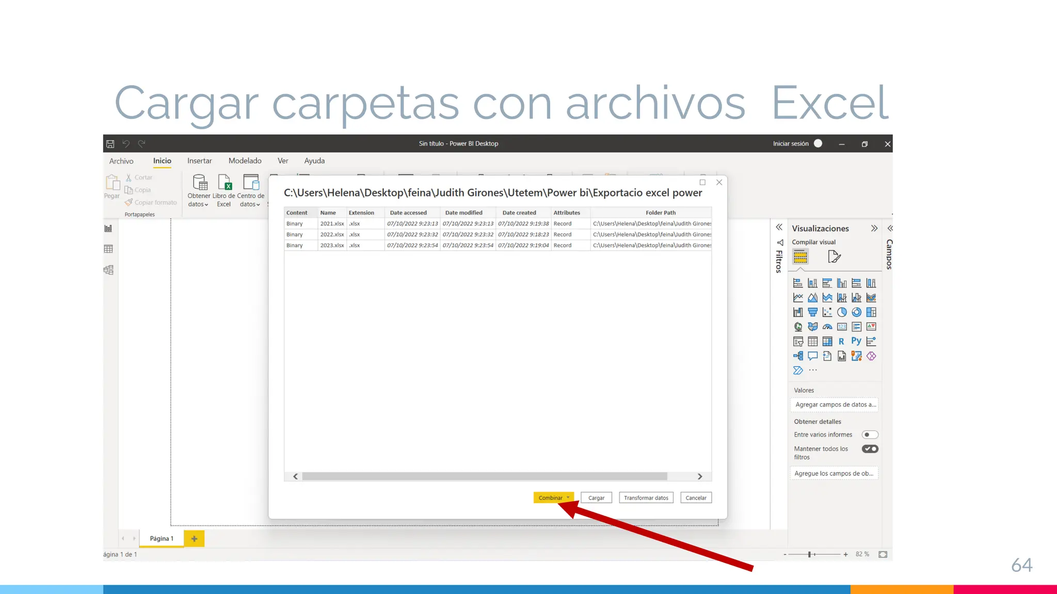1057x594 pixels.
Task: Toggle Entre varios informes switch
Action: pos(870,435)
